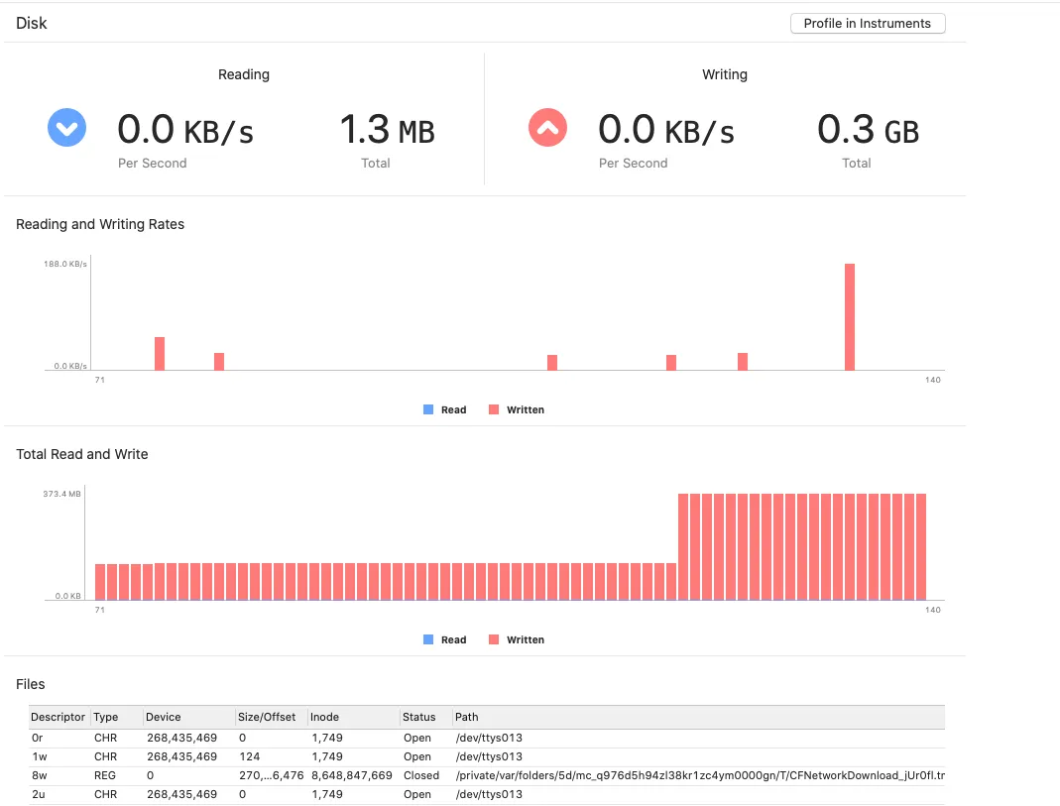Click the Read legend swatch under Reading and Writing Rates

pos(428,409)
